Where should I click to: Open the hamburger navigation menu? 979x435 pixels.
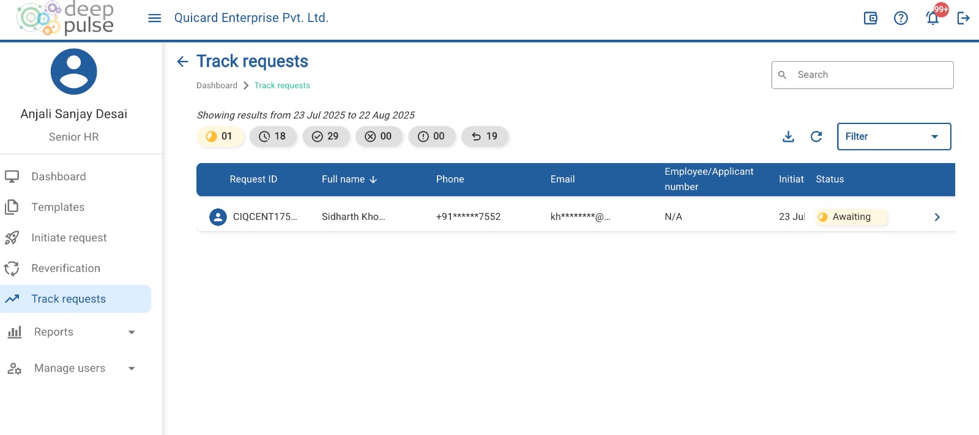(155, 18)
